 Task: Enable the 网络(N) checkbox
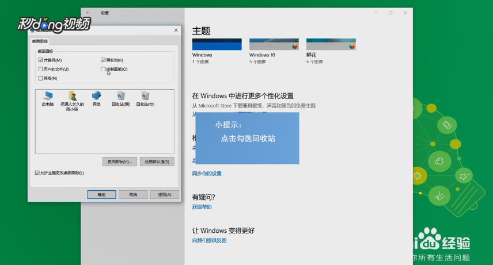(40, 78)
